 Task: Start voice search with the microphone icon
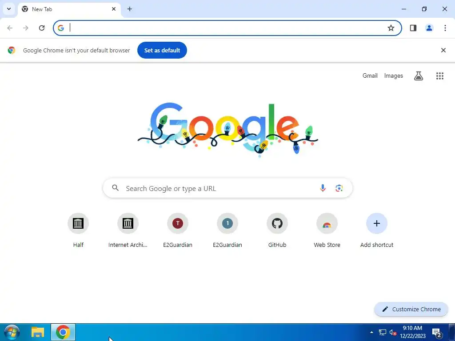point(323,188)
